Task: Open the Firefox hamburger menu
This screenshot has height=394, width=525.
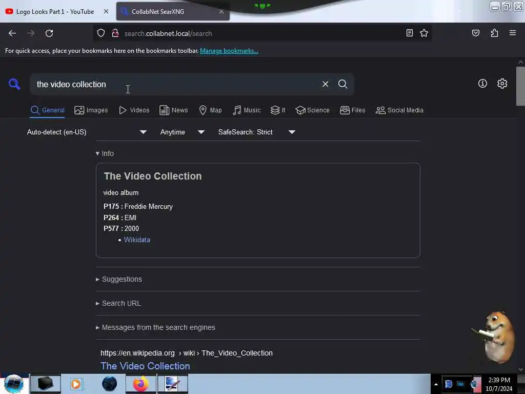Action: click(512, 33)
